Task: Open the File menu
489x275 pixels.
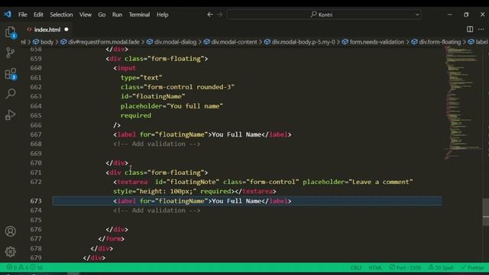Action: point(22,15)
